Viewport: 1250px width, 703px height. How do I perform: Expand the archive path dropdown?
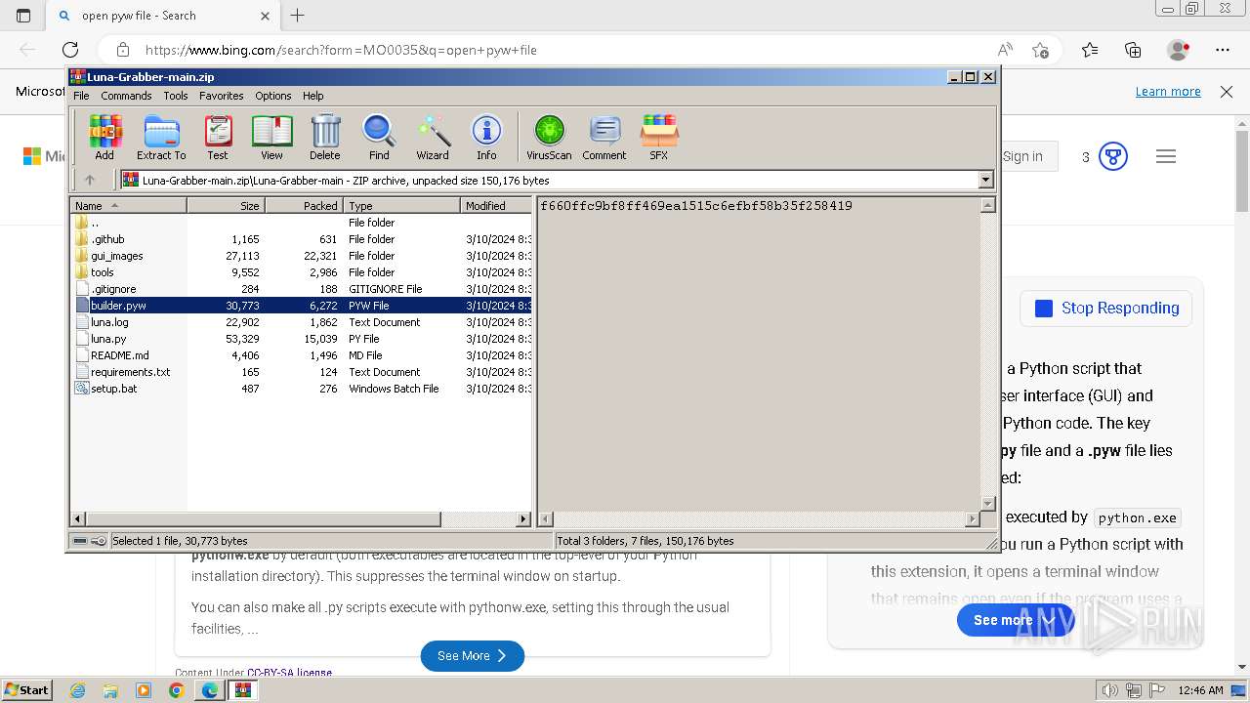point(985,180)
